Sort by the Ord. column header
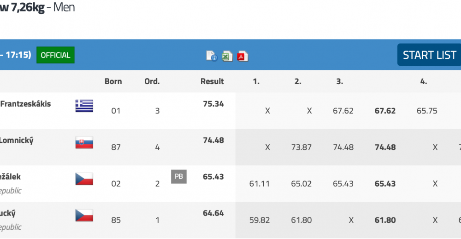Viewport: 461px width, 239px height. [152, 81]
